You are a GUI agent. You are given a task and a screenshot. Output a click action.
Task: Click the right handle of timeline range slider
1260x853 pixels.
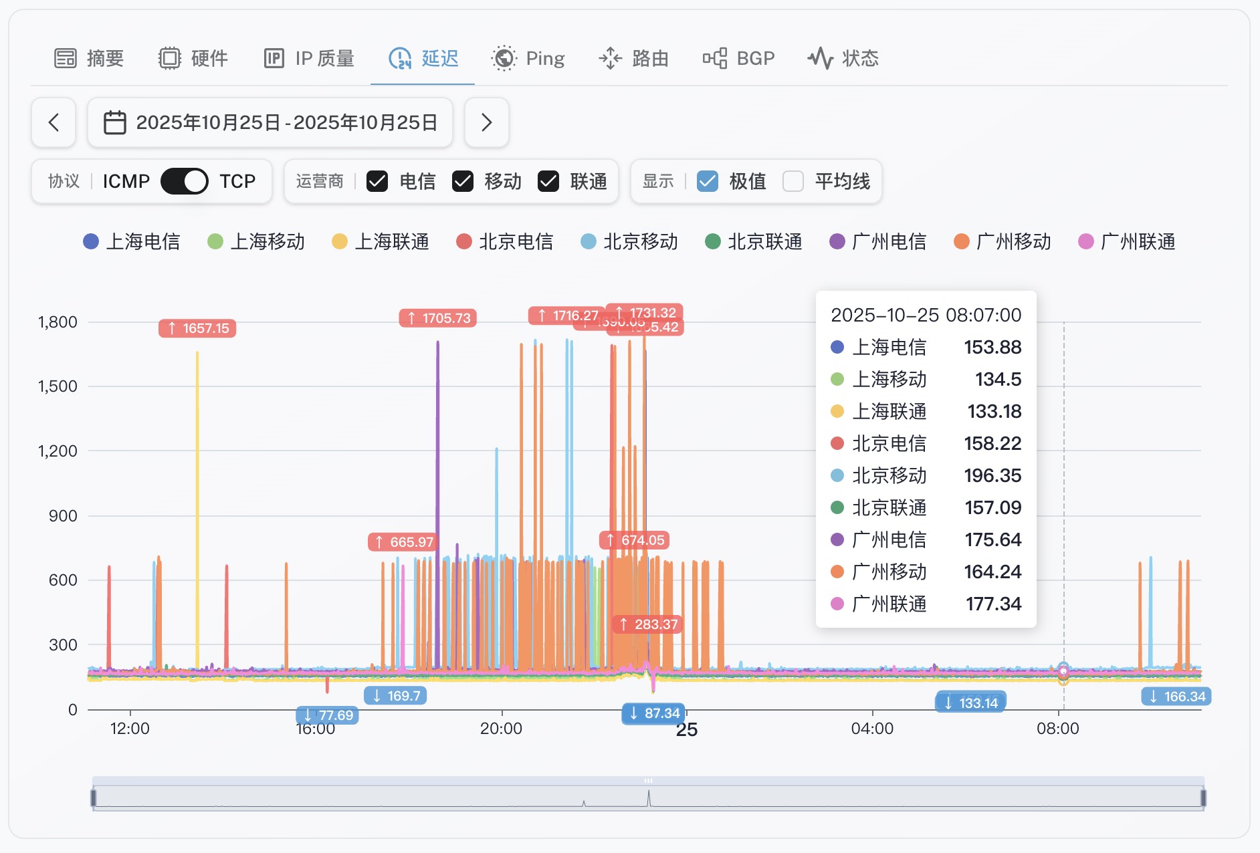tap(1203, 798)
